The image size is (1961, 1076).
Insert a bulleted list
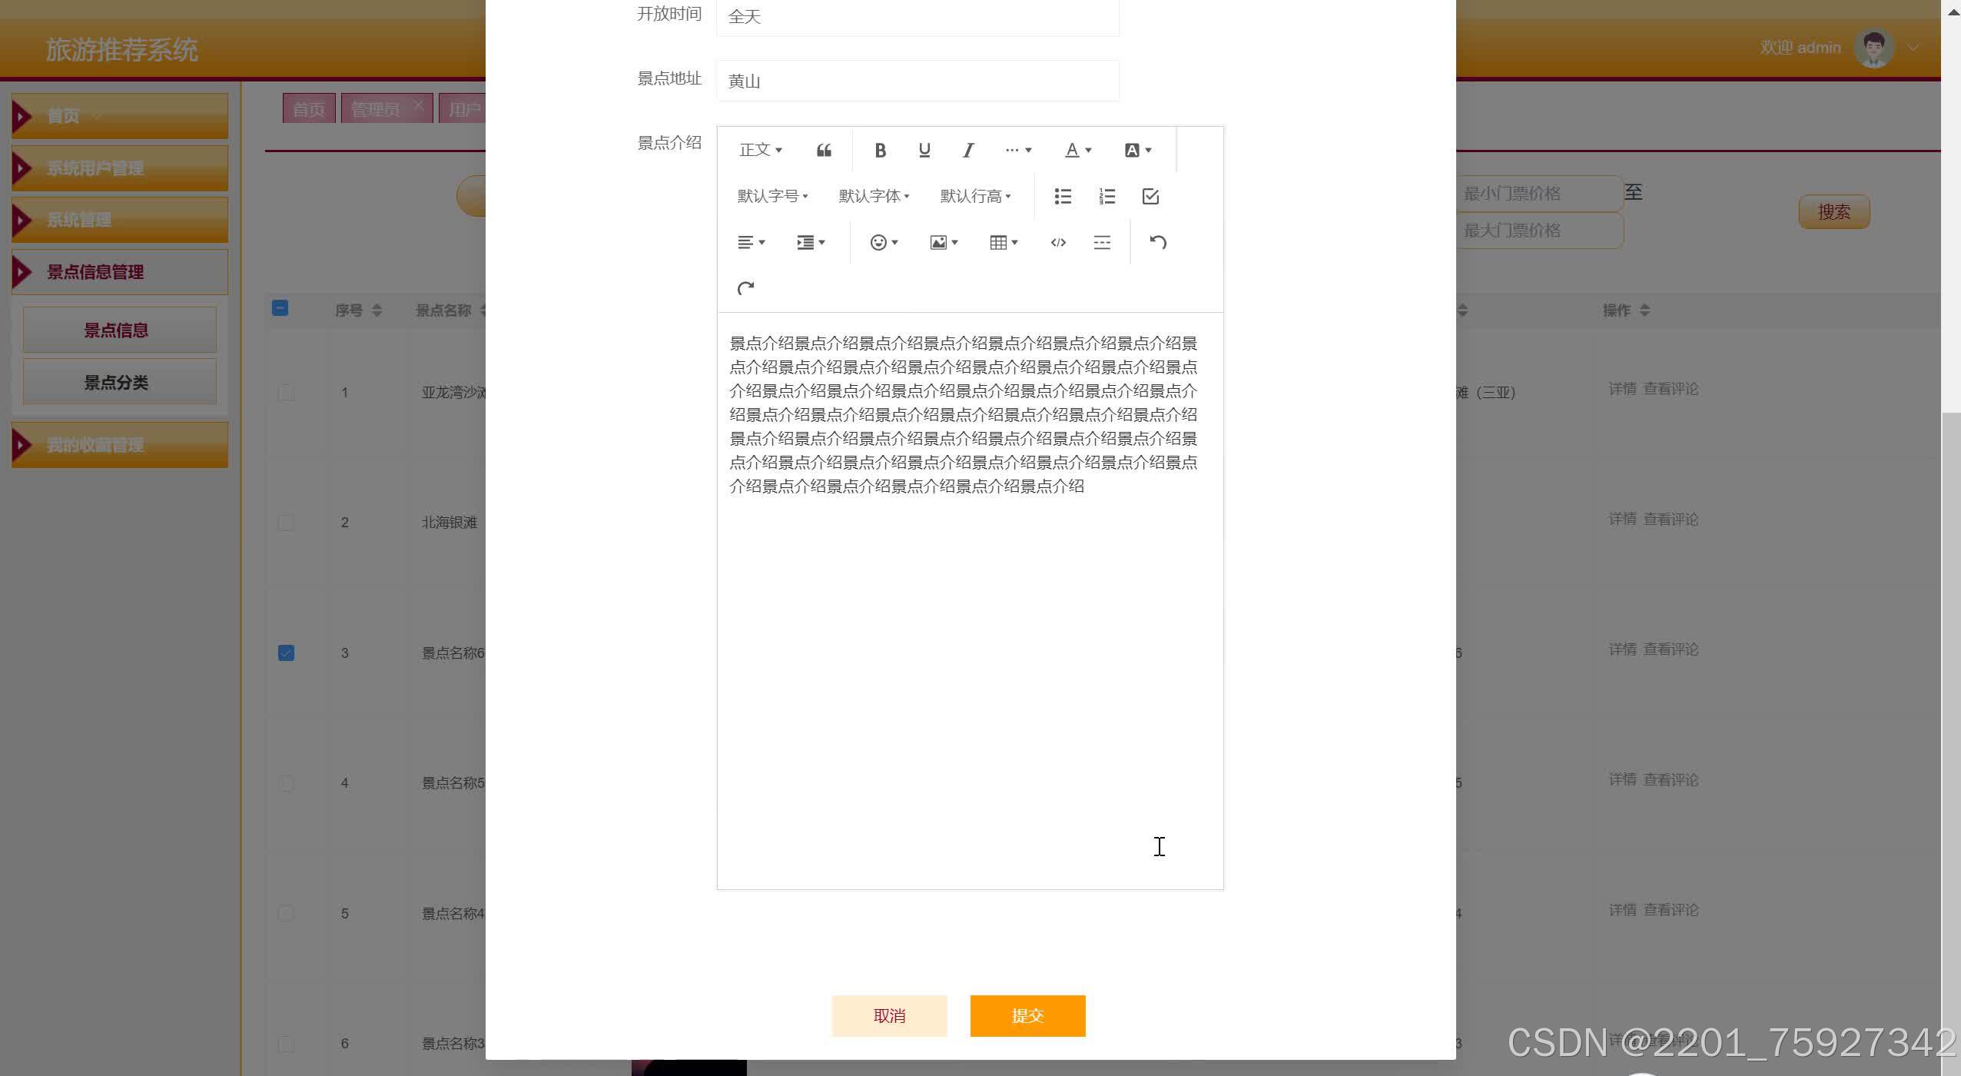pyautogui.click(x=1063, y=197)
